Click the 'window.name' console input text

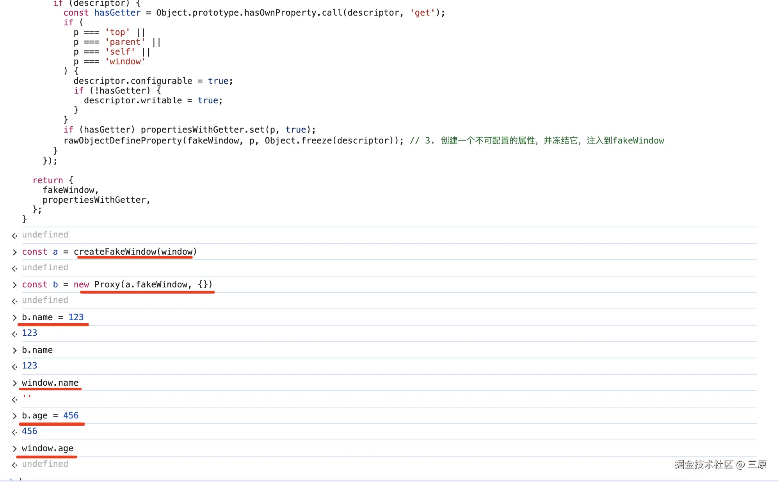click(50, 383)
